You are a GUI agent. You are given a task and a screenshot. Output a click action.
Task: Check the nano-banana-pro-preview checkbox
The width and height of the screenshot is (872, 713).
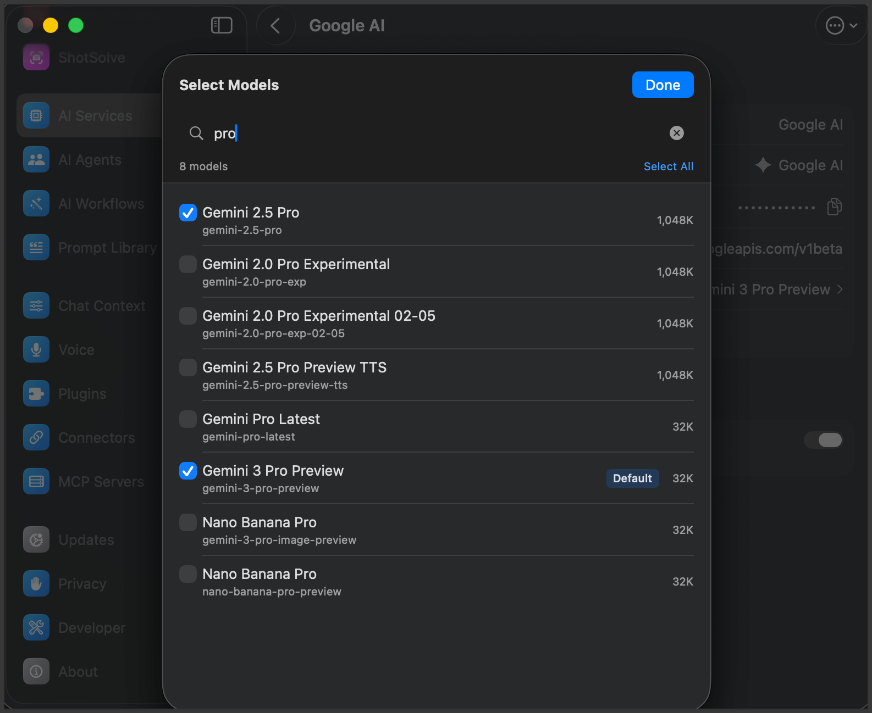(188, 574)
